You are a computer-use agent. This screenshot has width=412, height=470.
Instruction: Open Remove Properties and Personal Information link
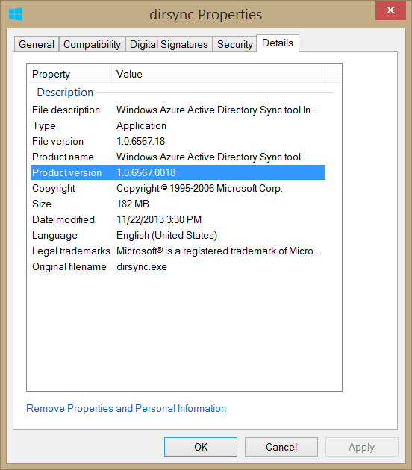click(126, 408)
